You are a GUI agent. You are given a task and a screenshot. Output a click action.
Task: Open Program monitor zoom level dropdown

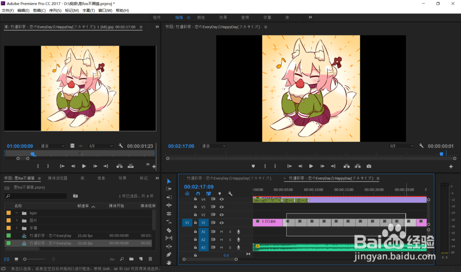[x=213, y=146]
